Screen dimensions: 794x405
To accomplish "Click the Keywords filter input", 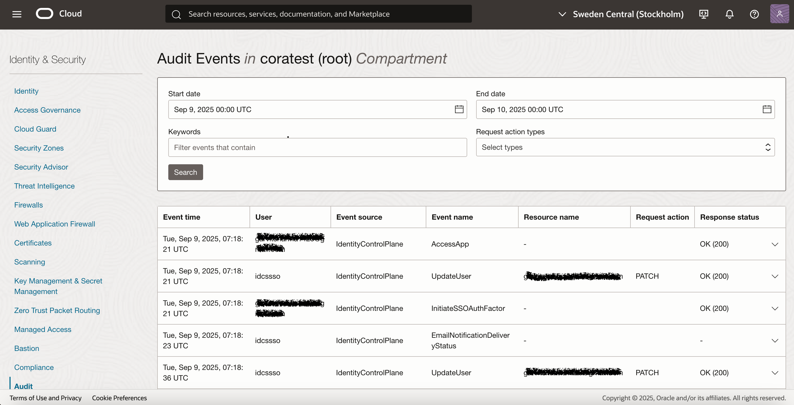I will (318, 148).
